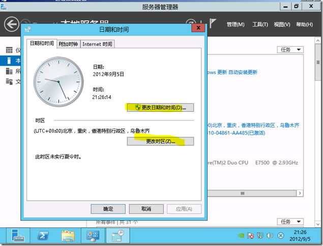This screenshot has height=246, width=323.
Task: Select the 日期和时间 tab
Action: 42,44
